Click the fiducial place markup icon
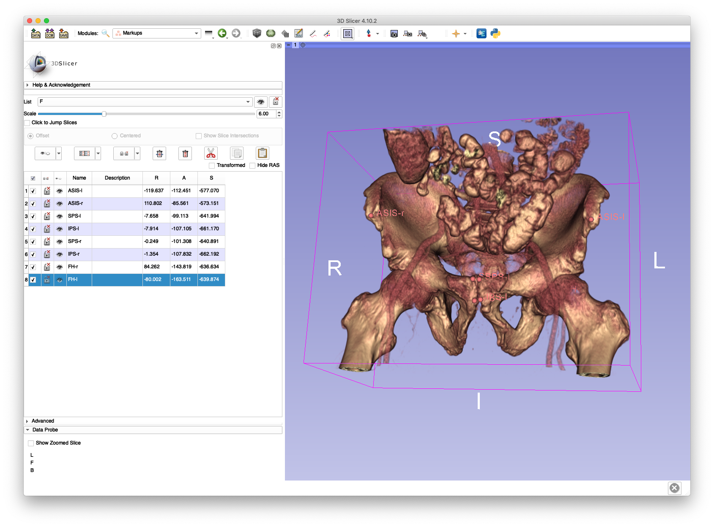Image resolution: width=714 pixels, height=527 pixels. click(x=369, y=33)
